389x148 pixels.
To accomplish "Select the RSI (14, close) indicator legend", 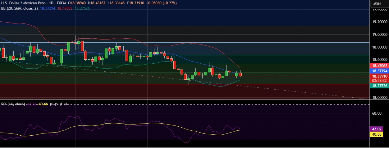I will (13, 104).
